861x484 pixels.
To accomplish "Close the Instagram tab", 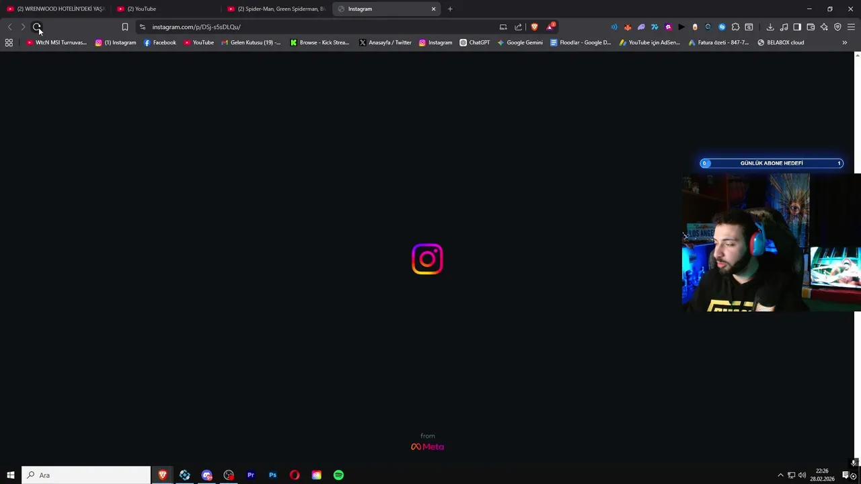I will tap(434, 9).
